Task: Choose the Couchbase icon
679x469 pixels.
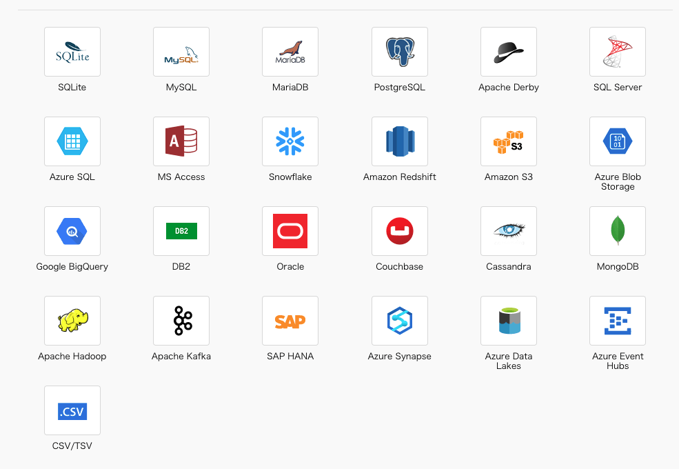Action: [400, 231]
